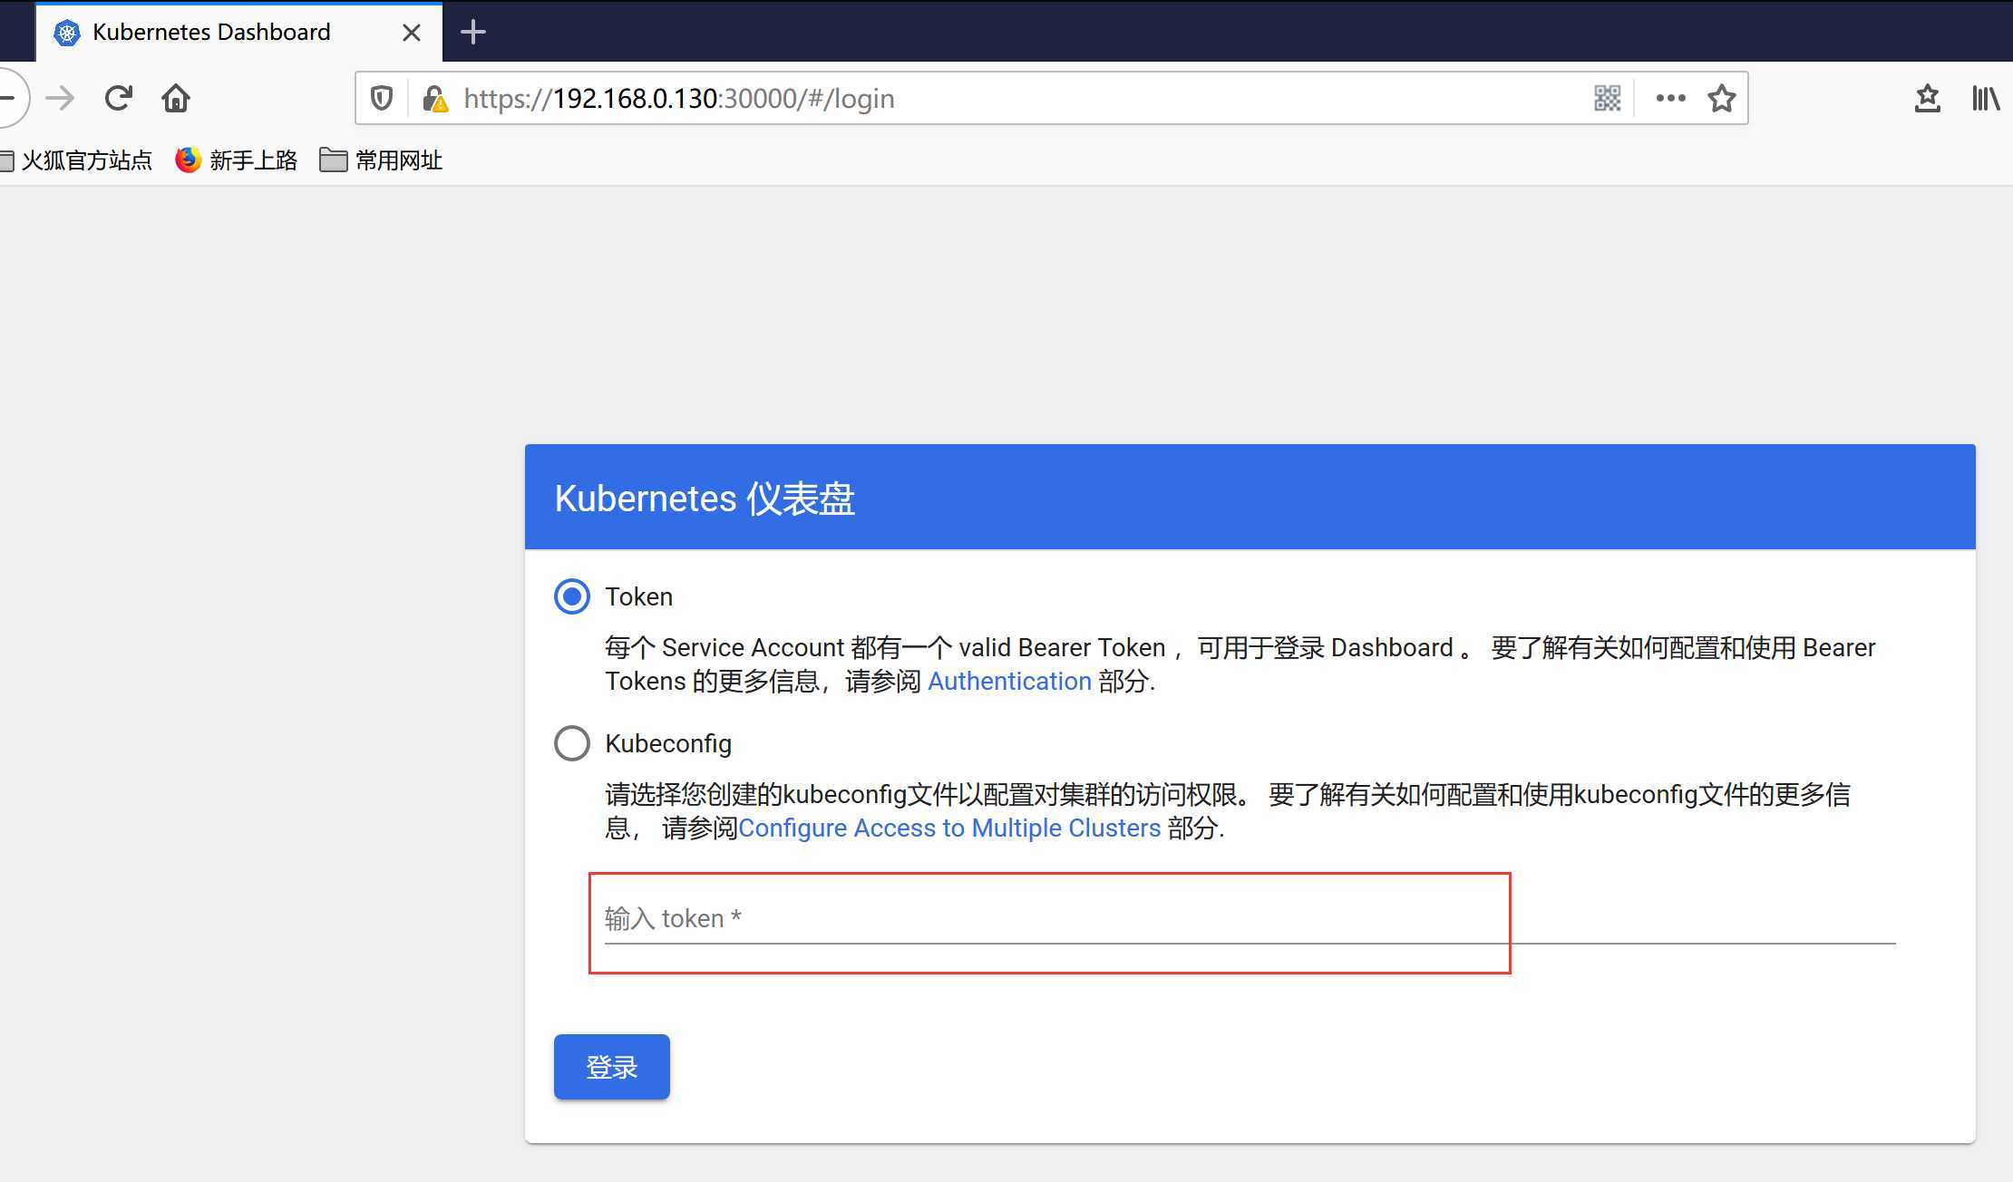Open the 火狐官方站点 bookmark
The height and width of the screenshot is (1182, 2013).
pyautogui.click(x=76, y=160)
